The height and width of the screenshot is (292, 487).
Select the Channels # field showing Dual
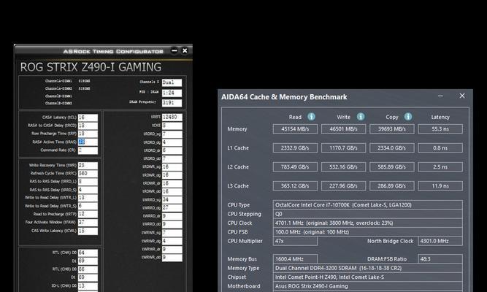click(172, 82)
